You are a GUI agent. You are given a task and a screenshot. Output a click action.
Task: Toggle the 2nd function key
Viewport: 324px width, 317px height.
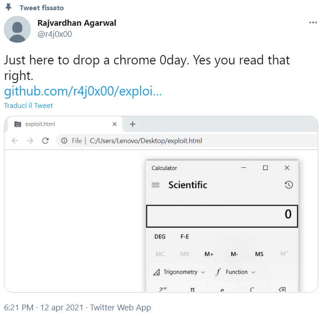coord(163,289)
